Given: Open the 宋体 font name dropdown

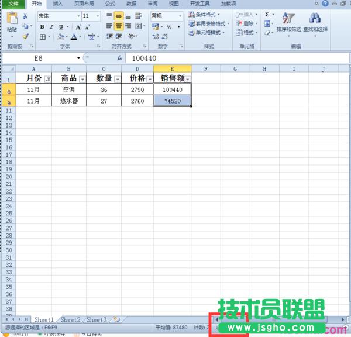Looking at the screenshot, I should (x=78, y=16).
